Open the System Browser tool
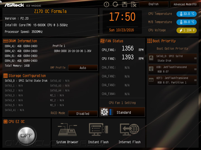Viewport: 201px width, 150px height. [x=67, y=133]
